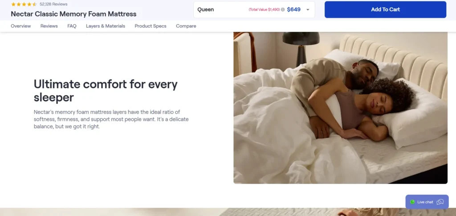Jump to Layers & Materials section
This screenshot has width=456, height=216.
point(106,26)
